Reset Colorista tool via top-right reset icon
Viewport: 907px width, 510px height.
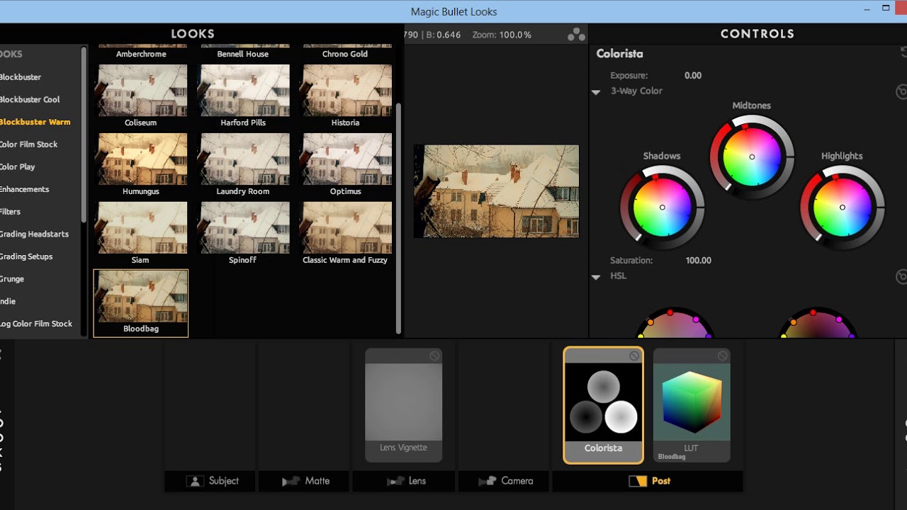coord(903,52)
